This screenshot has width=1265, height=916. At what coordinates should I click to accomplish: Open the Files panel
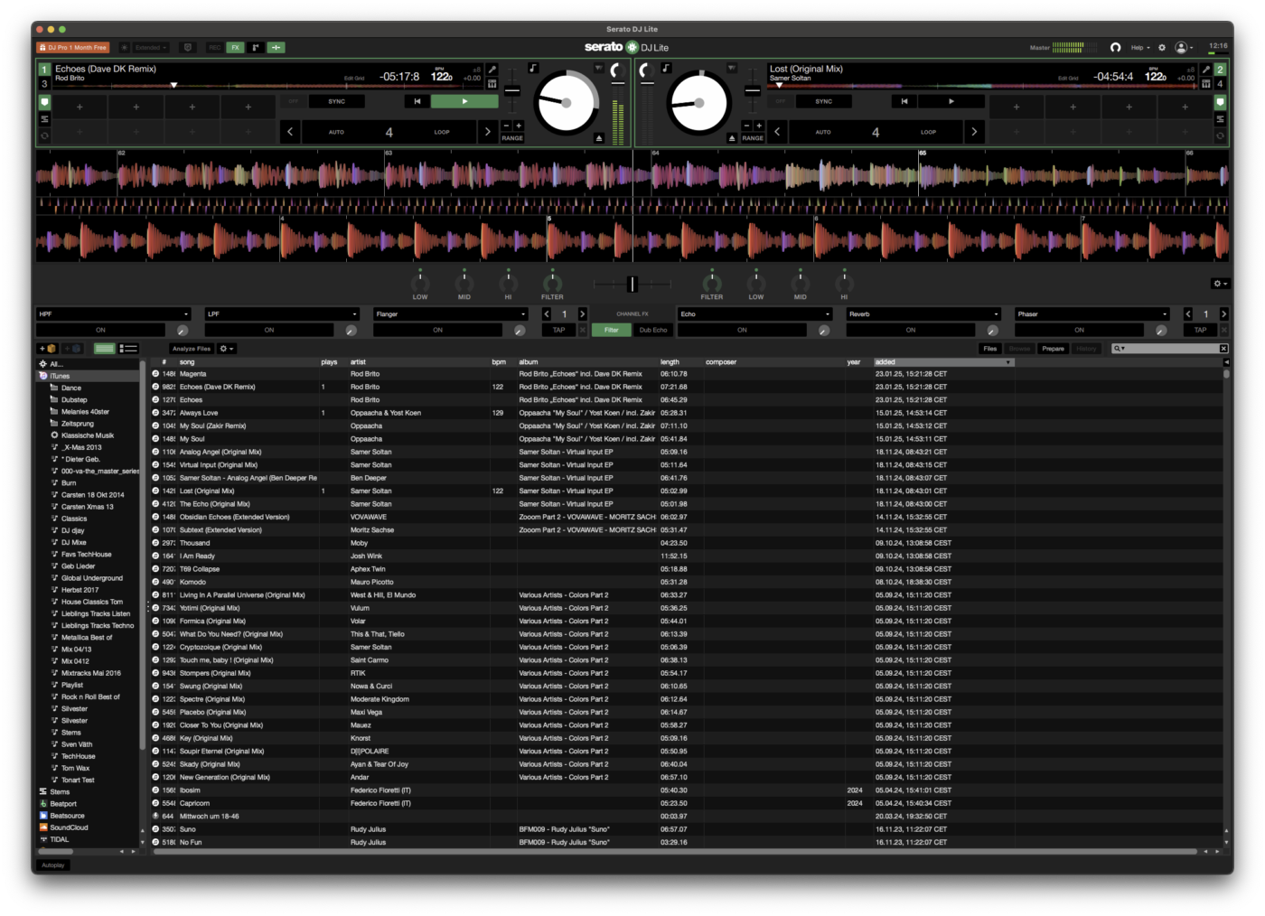pyautogui.click(x=990, y=348)
